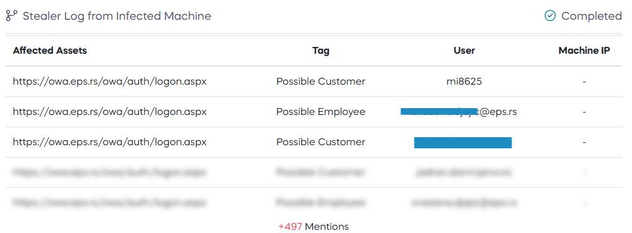
Task: Click the blurred fourth row asset URL
Action: pyautogui.click(x=110, y=172)
